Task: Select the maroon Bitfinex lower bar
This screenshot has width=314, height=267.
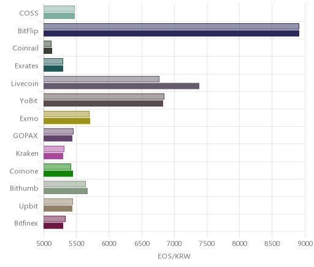Action: click(53, 226)
